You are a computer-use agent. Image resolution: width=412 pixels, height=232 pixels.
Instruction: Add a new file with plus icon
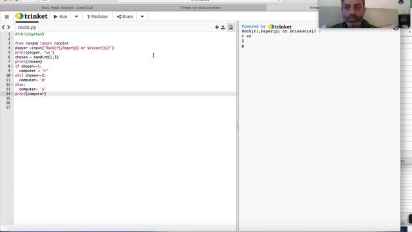[x=217, y=27]
